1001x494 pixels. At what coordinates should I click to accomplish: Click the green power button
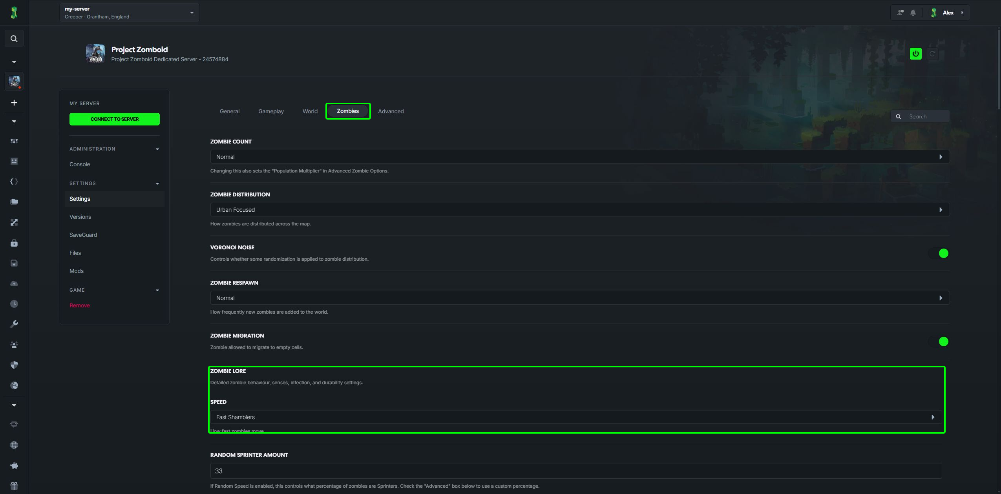[916, 54]
